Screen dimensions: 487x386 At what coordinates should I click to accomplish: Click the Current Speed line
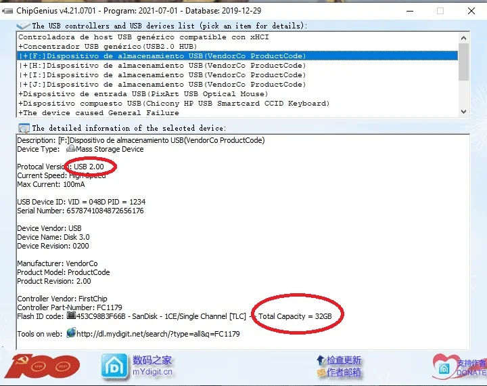pos(62,175)
